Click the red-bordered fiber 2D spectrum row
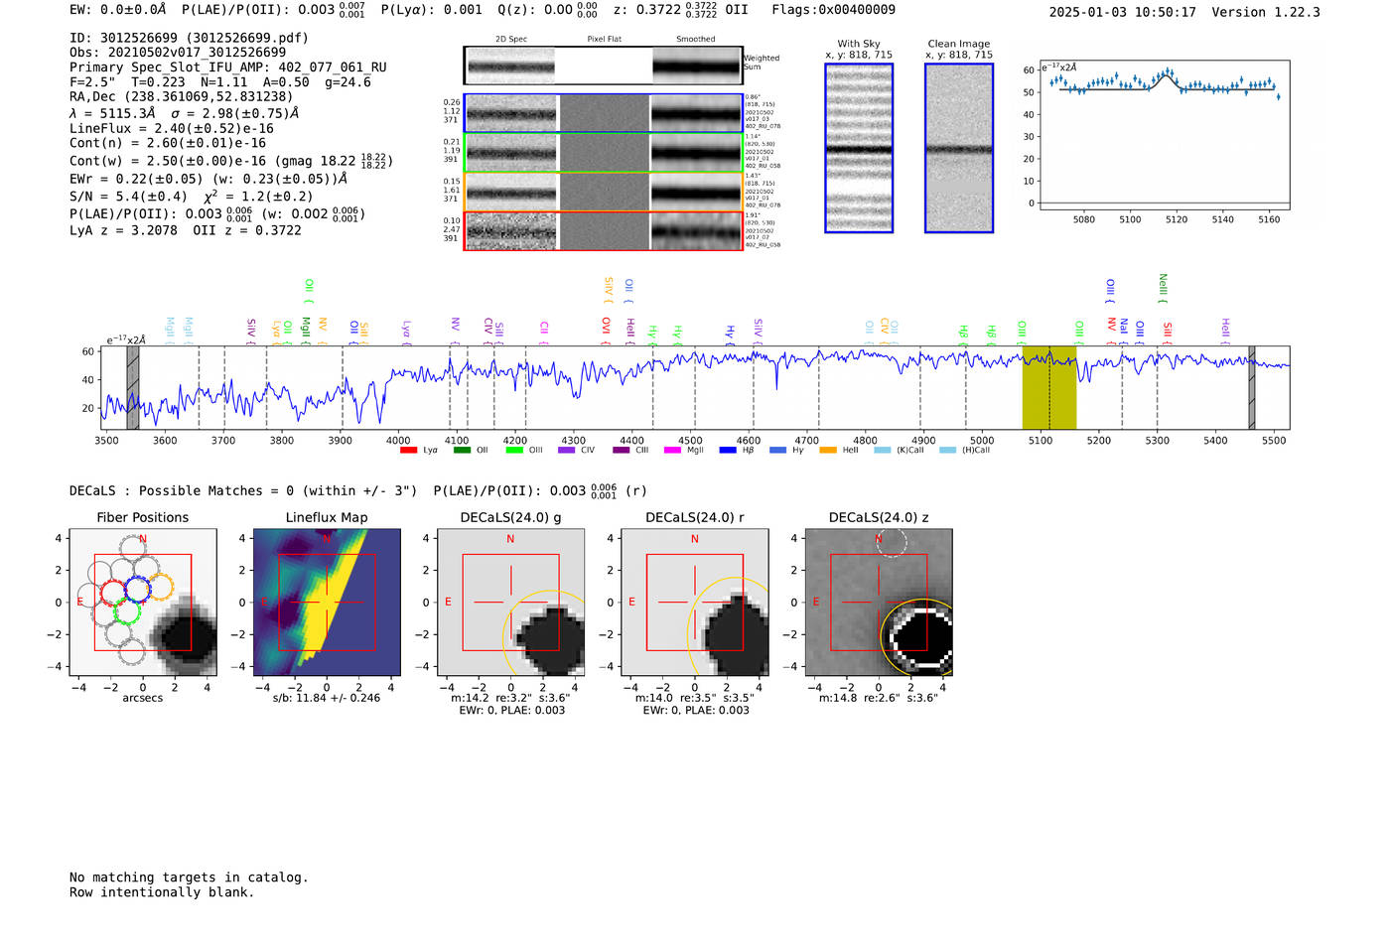 coord(604,231)
